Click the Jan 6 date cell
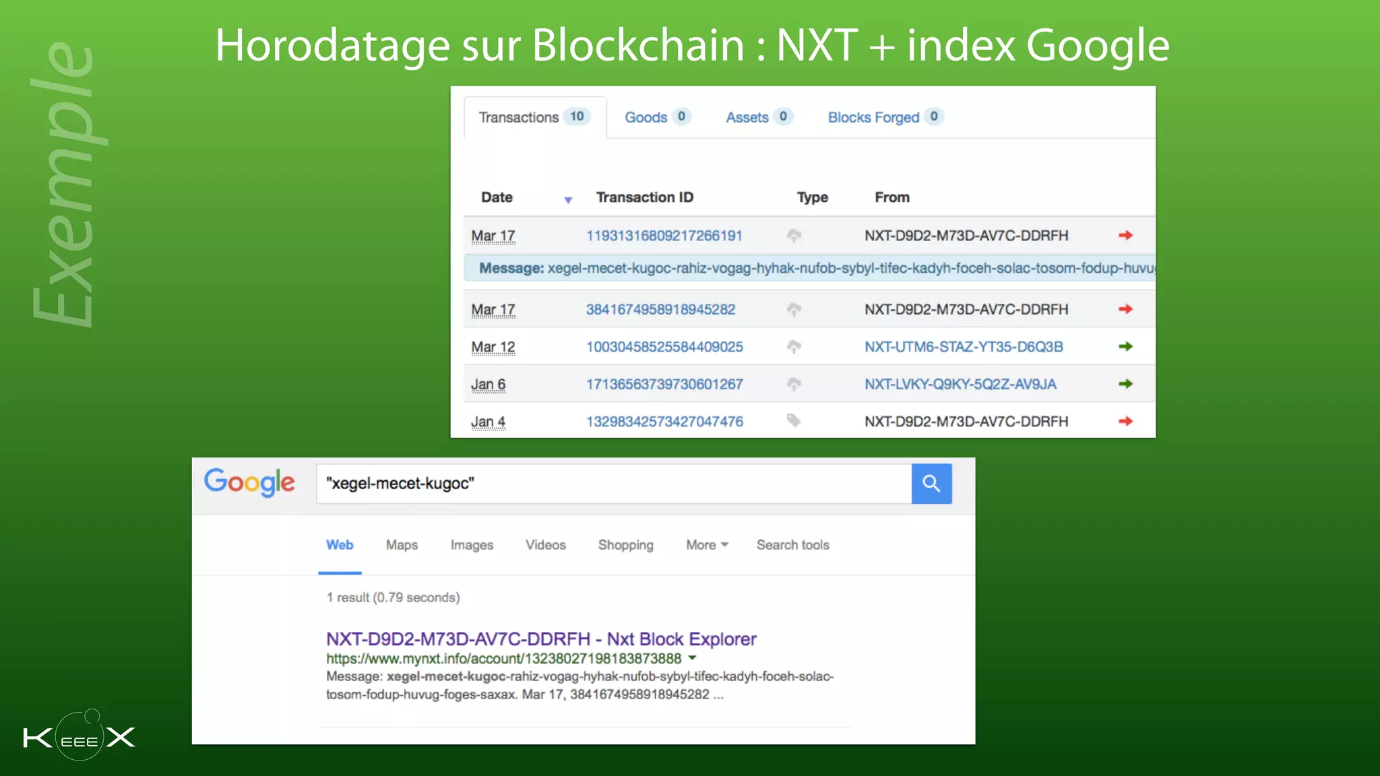Screen dimensions: 1380x776 coord(488,385)
